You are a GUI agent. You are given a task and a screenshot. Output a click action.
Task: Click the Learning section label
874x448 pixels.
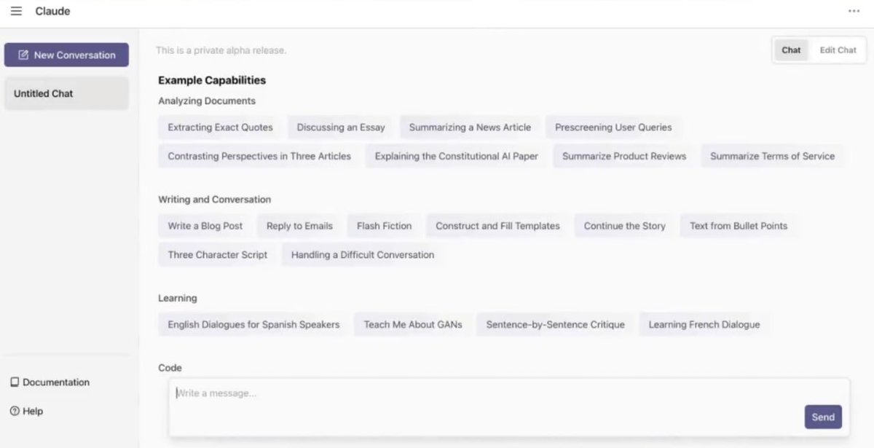[x=178, y=298]
